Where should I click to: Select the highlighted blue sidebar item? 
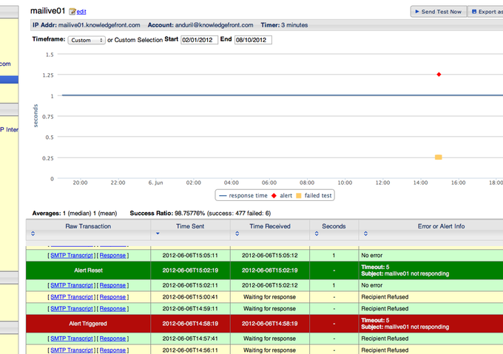(9, 80)
